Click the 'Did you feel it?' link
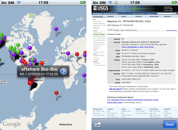The height and width of the screenshot is (130, 178). (116, 89)
